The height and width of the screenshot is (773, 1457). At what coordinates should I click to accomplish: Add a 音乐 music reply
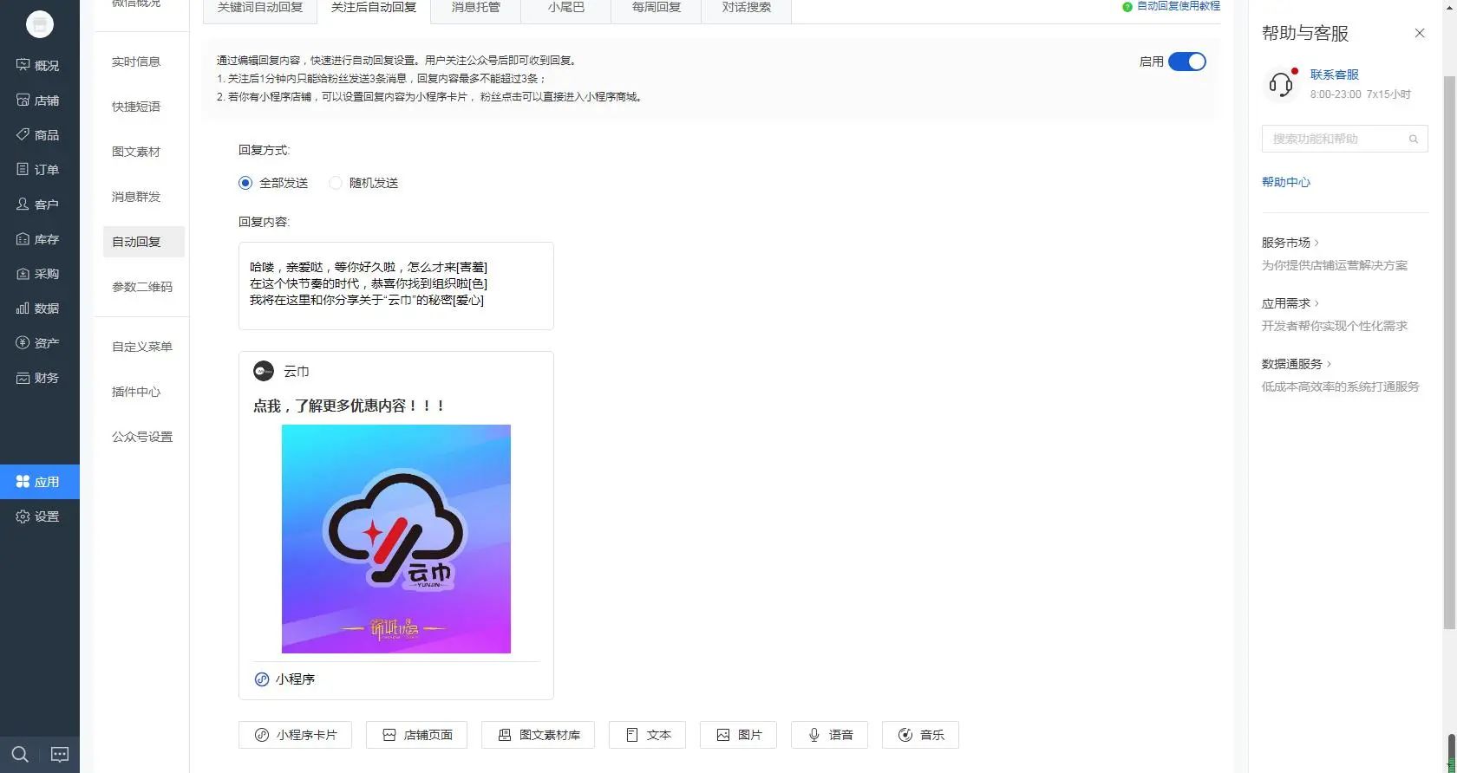click(920, 734)
